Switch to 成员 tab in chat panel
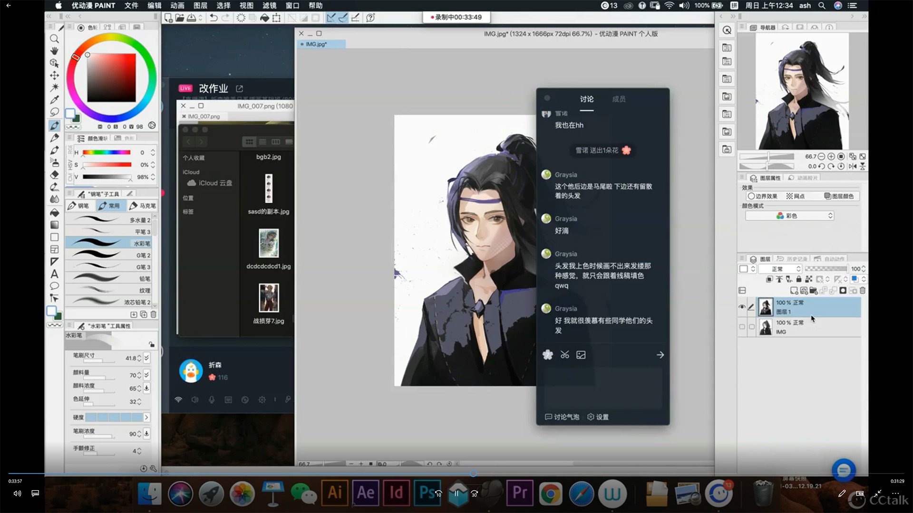 point(619,99)
